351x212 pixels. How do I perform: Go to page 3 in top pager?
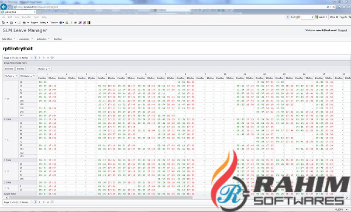point(44,58)
